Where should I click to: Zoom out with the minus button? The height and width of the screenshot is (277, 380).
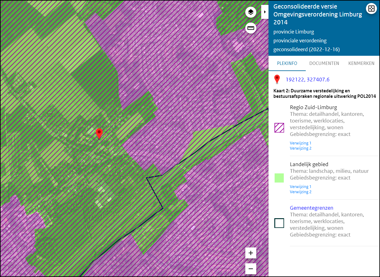click(x=251, y=269)
